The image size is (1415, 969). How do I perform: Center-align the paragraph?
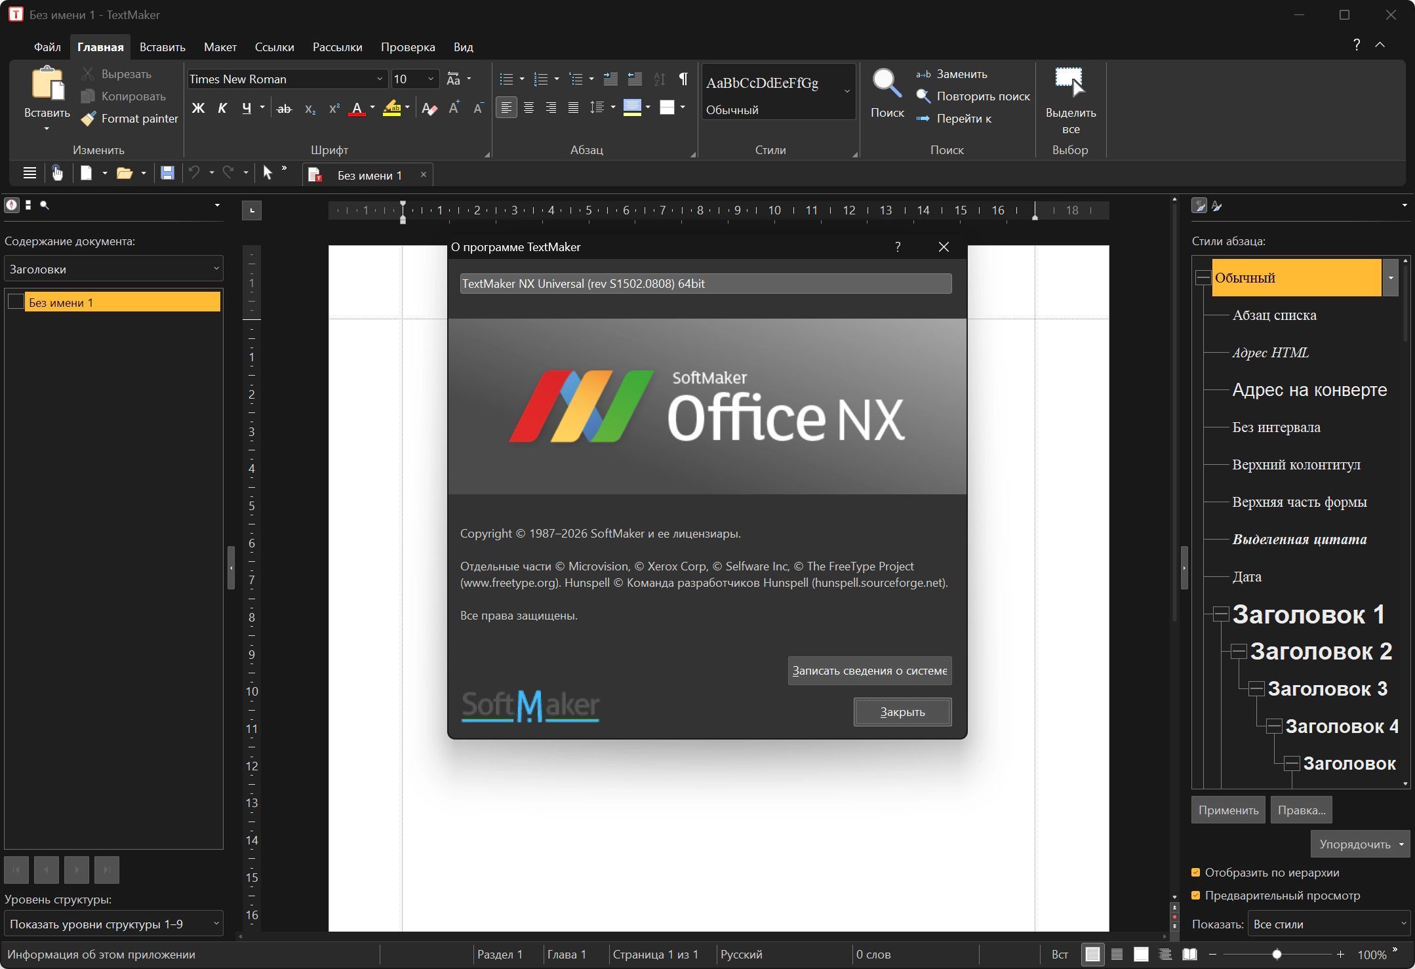(x=528, y=108)
